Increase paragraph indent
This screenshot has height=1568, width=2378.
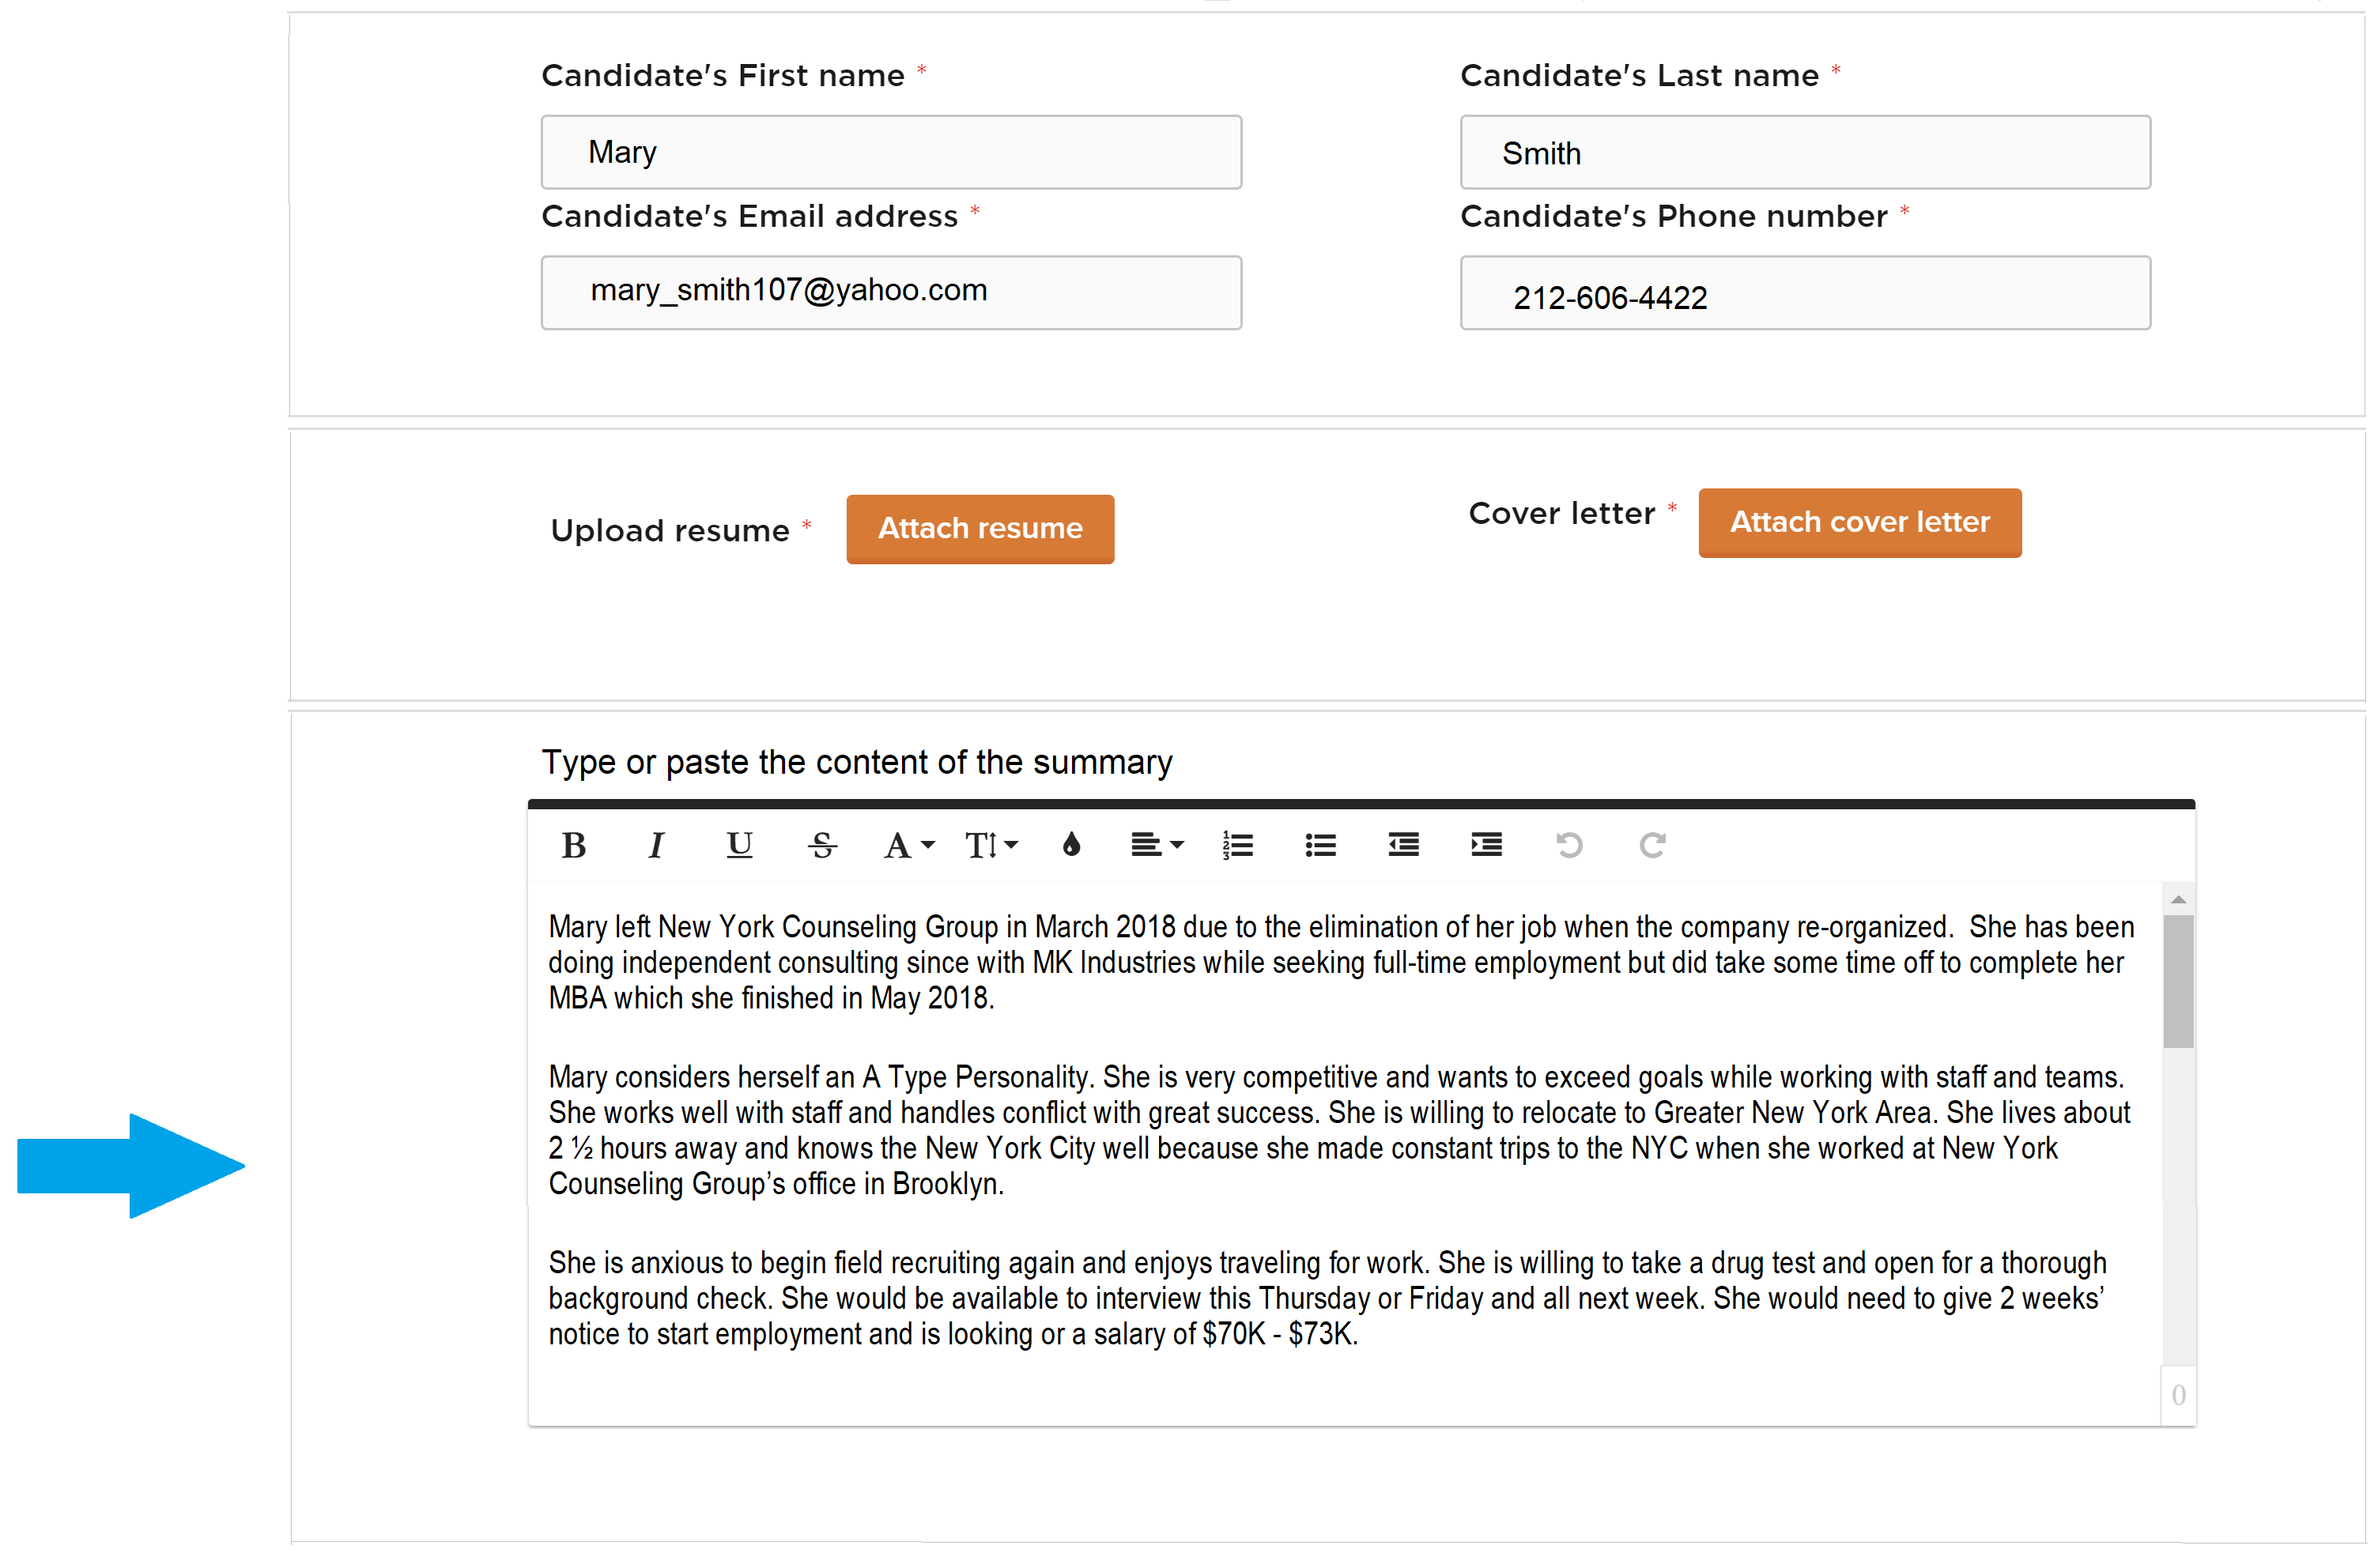pos(1486,846)
